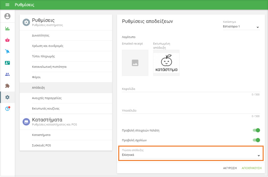Screen dimensions: 268x177
Task: Click the user account profile icon
Action: (7, 16)
